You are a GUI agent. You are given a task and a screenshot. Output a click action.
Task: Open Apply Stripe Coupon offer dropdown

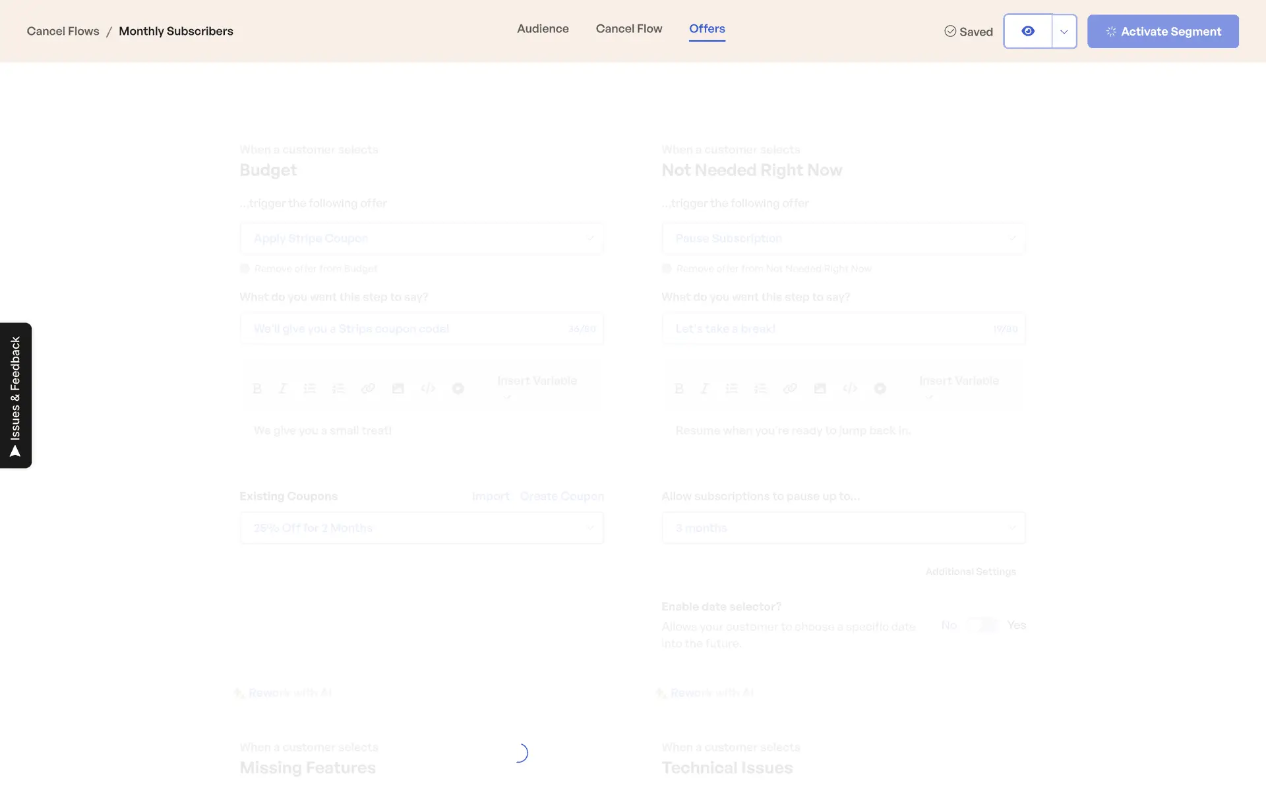[x=422, y=239]
